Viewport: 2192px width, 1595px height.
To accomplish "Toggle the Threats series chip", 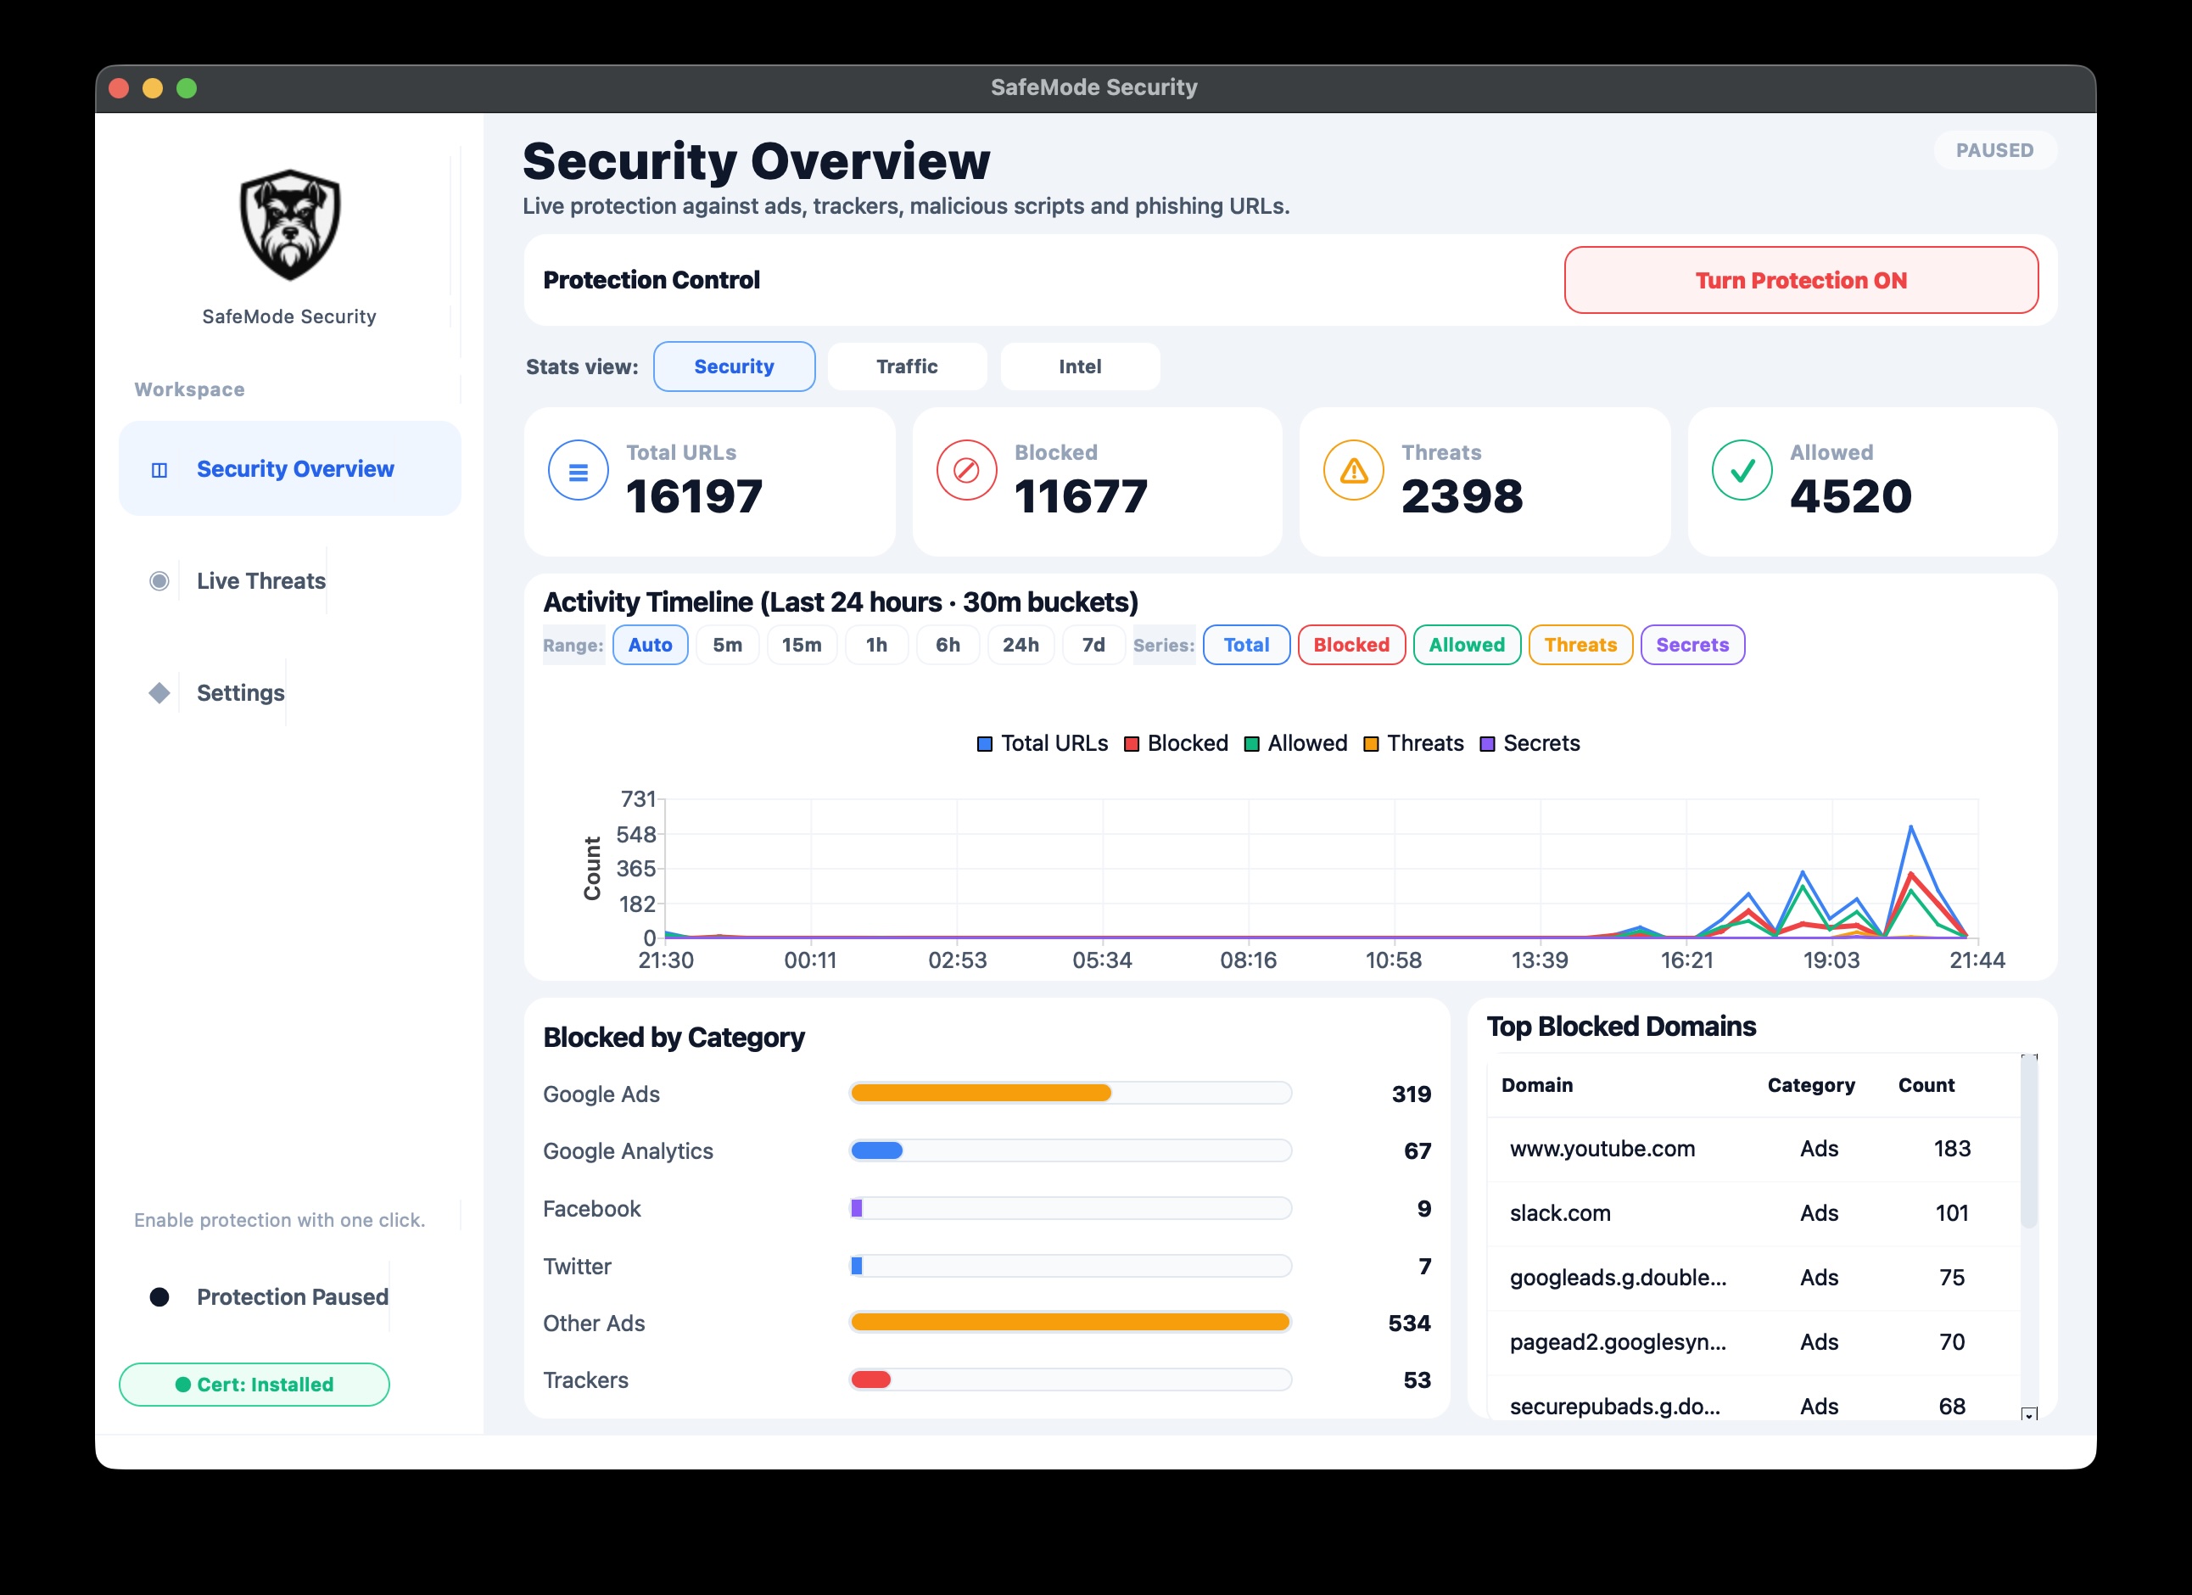I will (1581, 645).
